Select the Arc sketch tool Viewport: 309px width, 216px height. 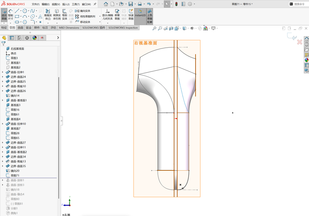[x=25, y=17]
